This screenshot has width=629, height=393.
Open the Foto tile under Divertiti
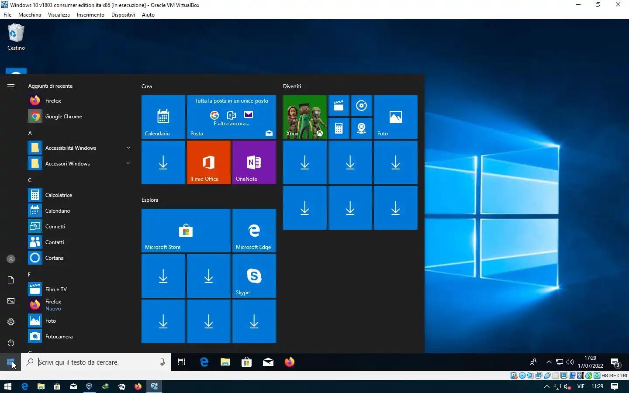pos(395,117)
